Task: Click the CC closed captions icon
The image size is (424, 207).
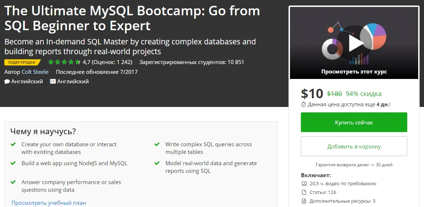Action: pos(53,81)
